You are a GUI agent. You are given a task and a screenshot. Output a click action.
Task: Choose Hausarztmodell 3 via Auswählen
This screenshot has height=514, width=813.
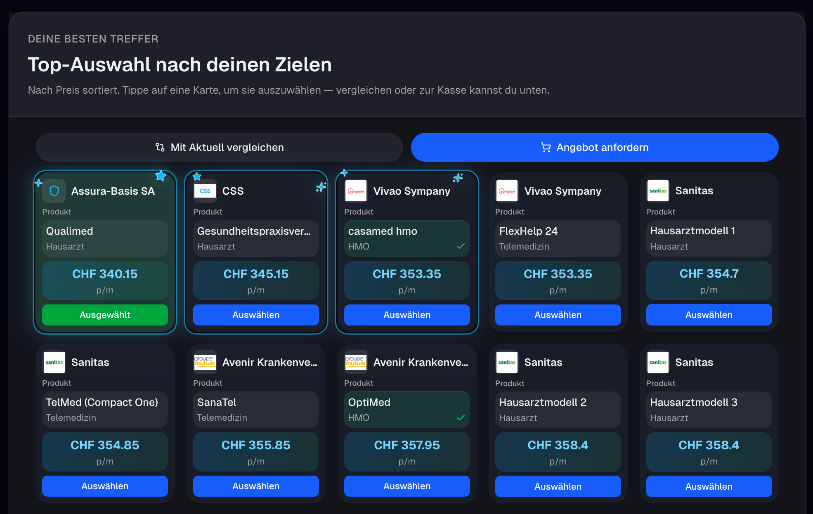pyautogui.click(x=709, y=486)
